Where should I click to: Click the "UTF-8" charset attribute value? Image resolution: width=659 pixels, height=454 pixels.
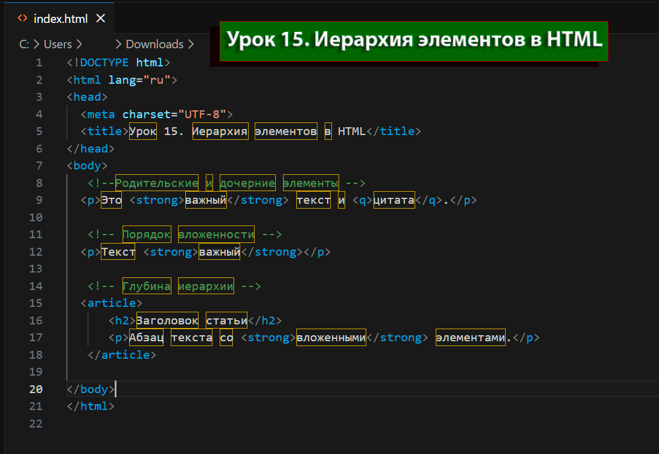coord(199,114)
